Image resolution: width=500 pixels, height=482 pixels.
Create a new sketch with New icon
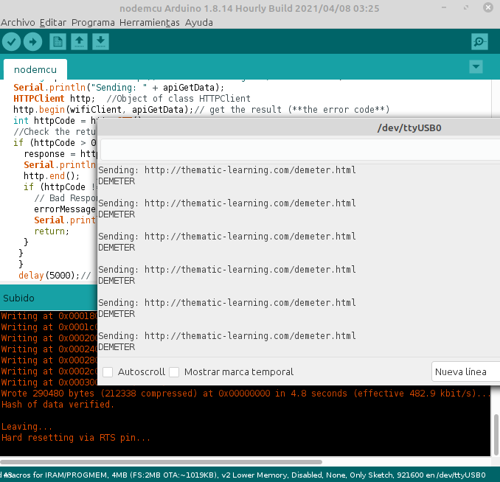[58, 42]
